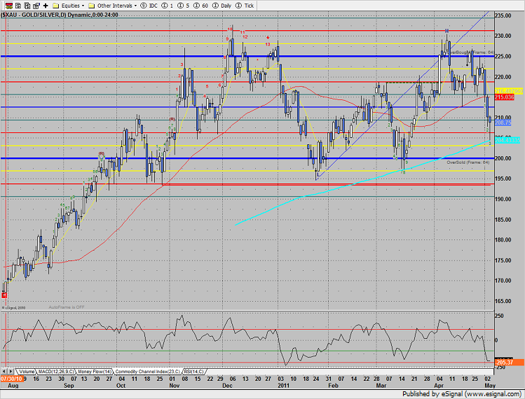Select the IDC symbol shortcut
Image resolution: width=525 pixels, height=399 pixels.
(x=154, y=6)
